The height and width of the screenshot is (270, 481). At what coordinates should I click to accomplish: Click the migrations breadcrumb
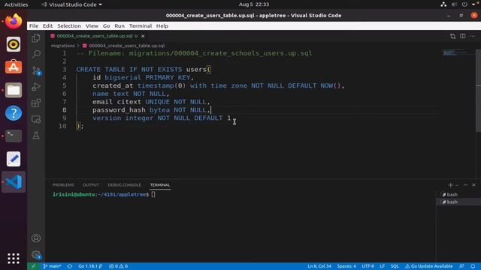tap(63, 46)
